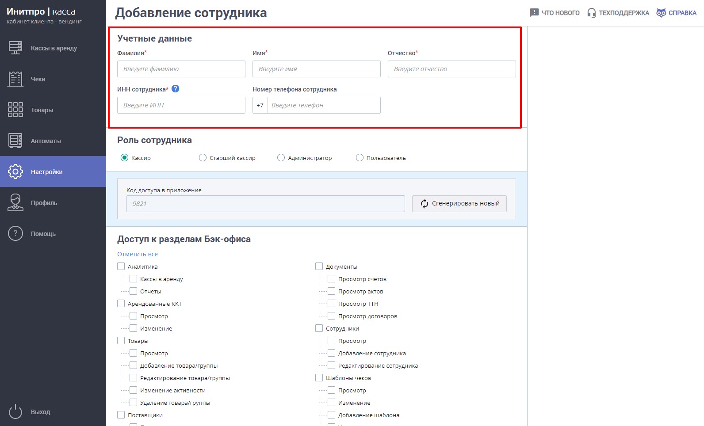Select the Автоматы vending machine icon
The image size is (704, 426).
click(15, 141)
